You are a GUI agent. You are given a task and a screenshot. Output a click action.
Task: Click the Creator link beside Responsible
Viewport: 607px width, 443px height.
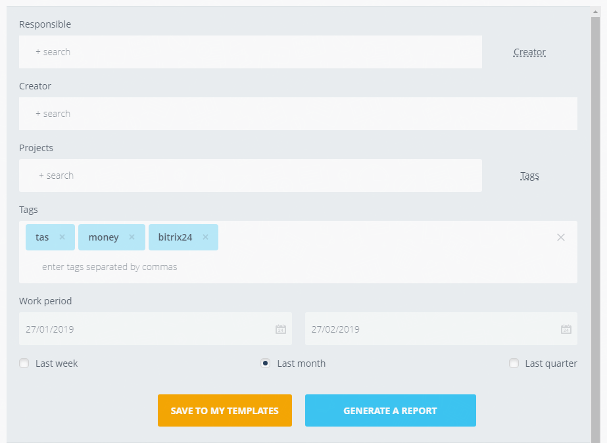529,52
